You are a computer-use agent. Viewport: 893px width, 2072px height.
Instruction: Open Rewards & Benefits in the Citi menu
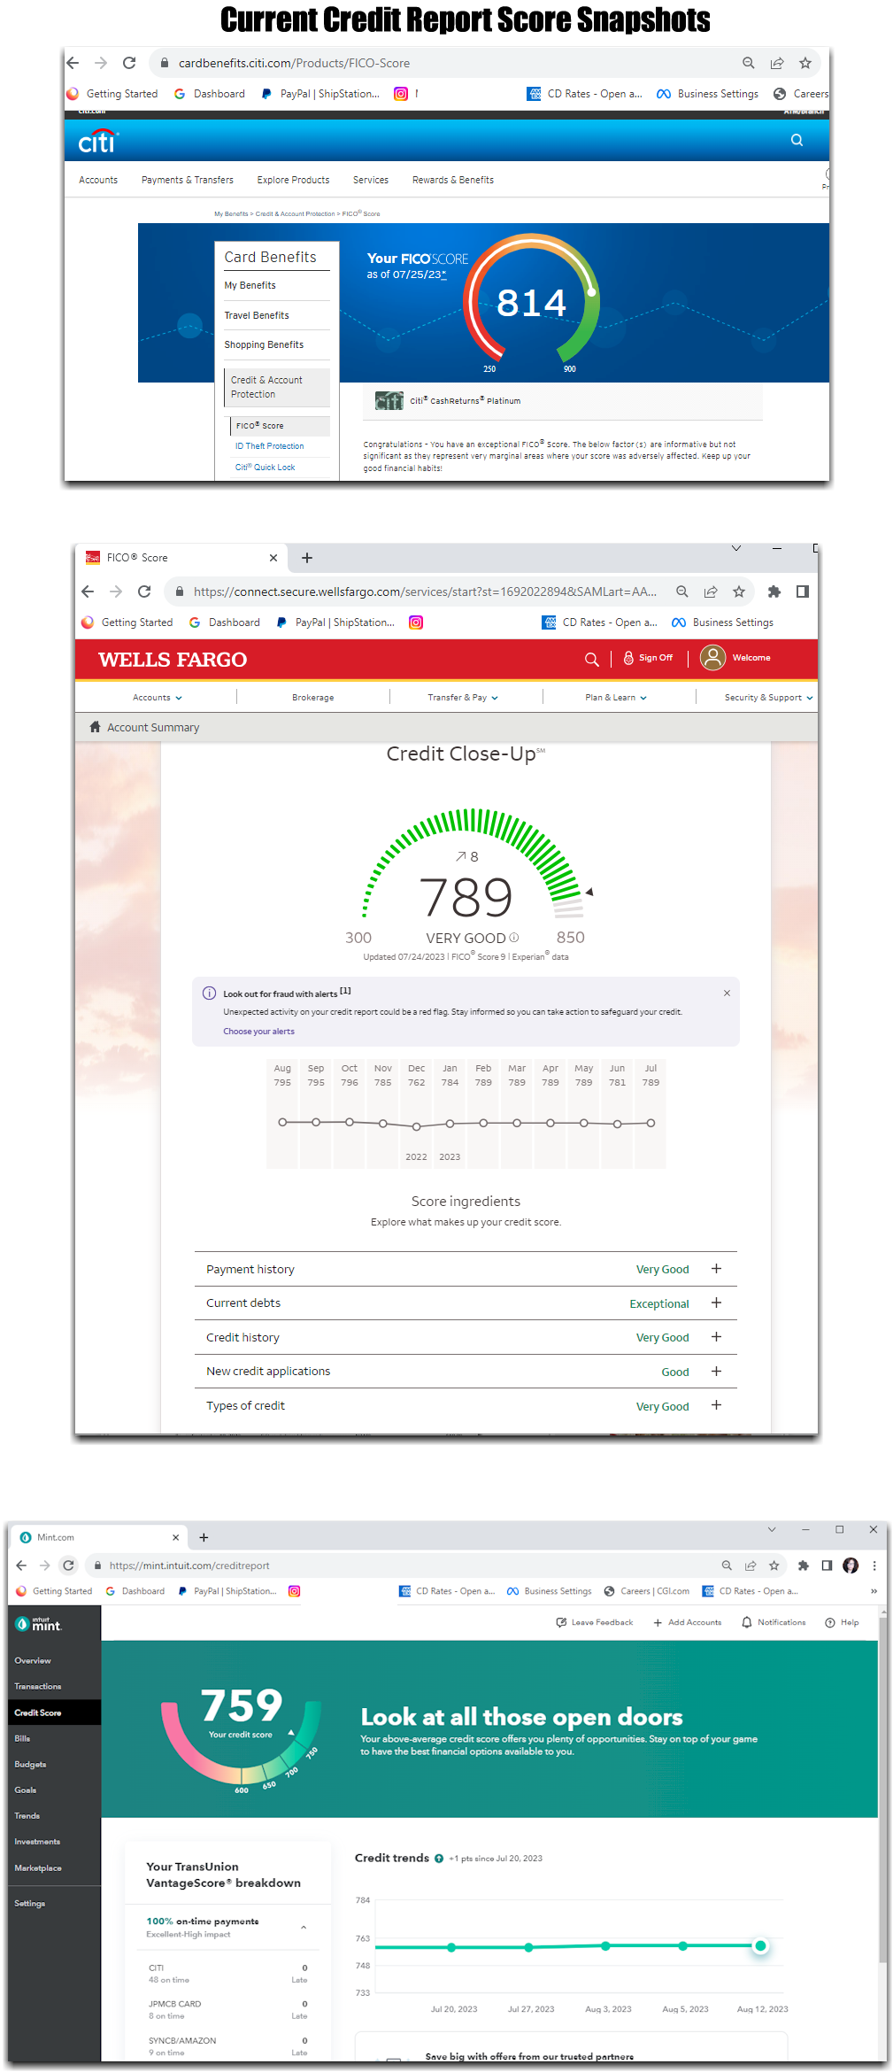[453, 180]
